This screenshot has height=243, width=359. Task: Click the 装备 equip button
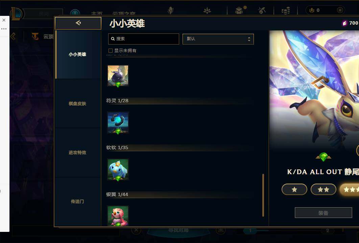point(323,213)
